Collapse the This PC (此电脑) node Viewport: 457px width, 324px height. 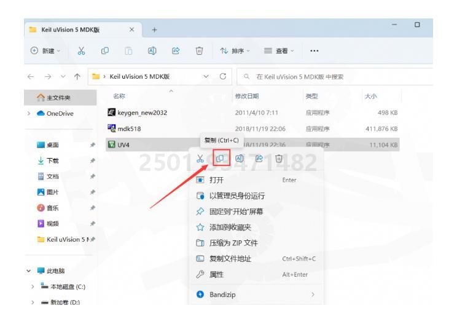pos(28,271)
